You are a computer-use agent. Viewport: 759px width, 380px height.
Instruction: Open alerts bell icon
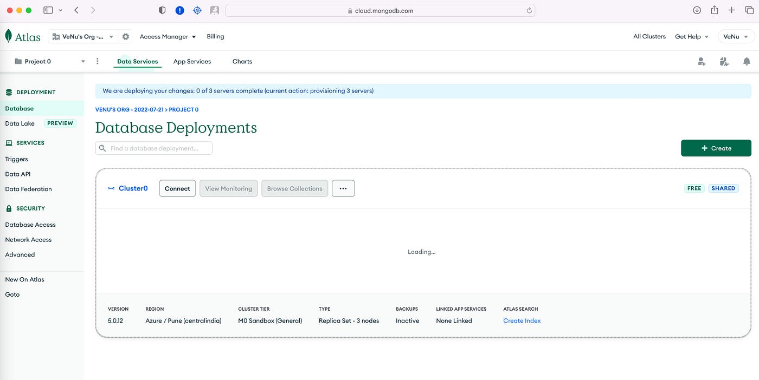(x=747, y=62)
